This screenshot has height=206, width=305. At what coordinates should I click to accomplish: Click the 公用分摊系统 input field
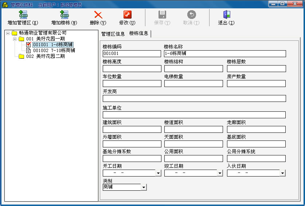(x=256, y=159)
